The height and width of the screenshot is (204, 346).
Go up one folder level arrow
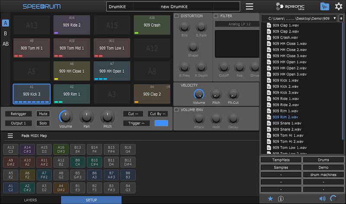point(341,19)
